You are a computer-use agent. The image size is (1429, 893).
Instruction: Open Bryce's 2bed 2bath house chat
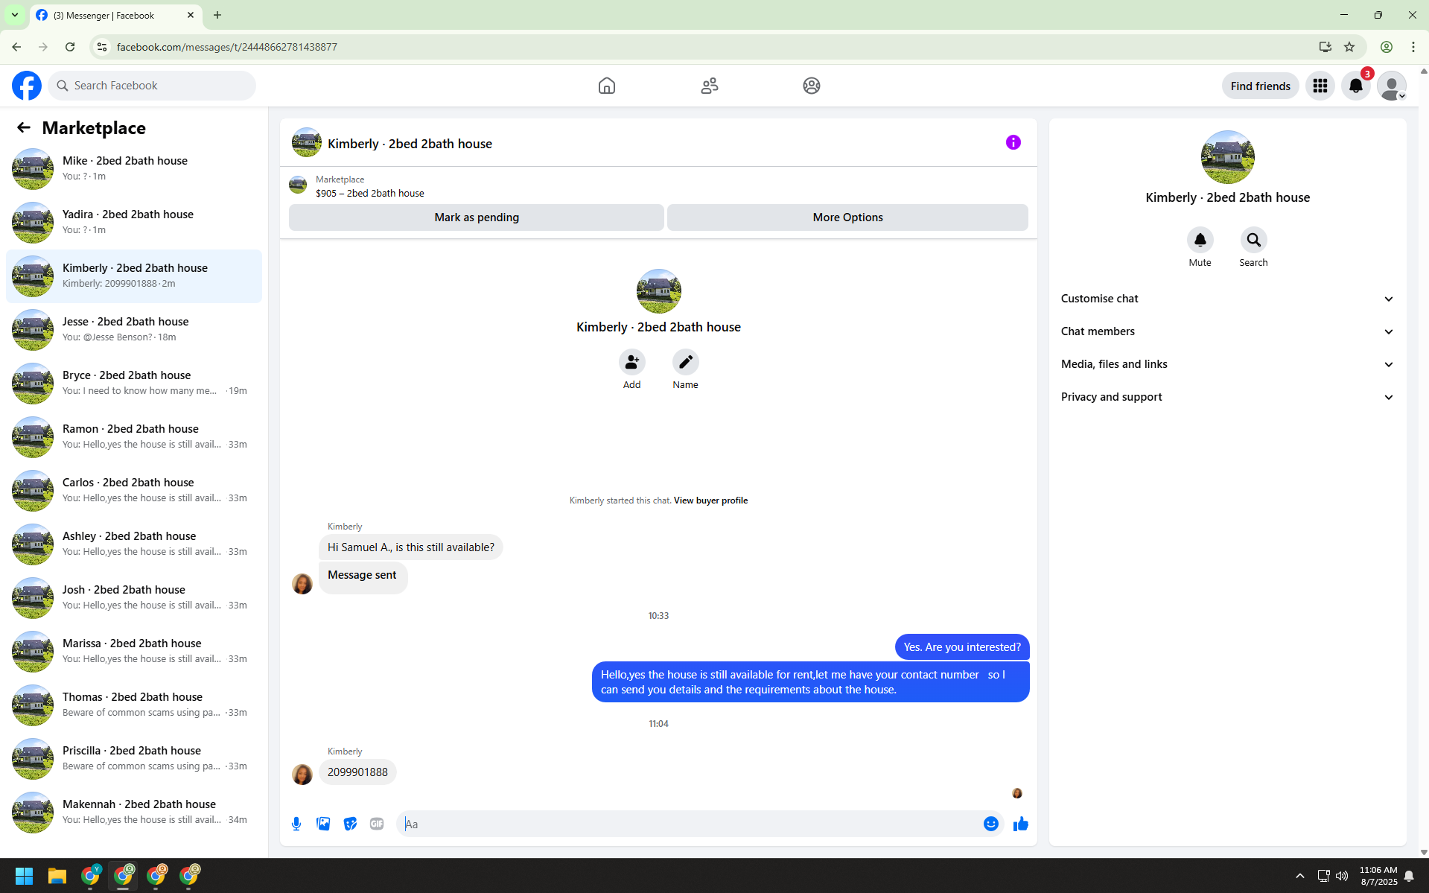tap(134, 384)
